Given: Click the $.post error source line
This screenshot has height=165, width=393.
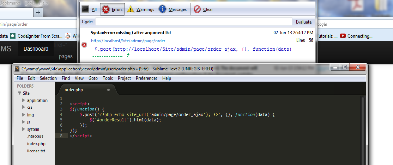Looking at the screenshot, I should [x=193, y=49].
